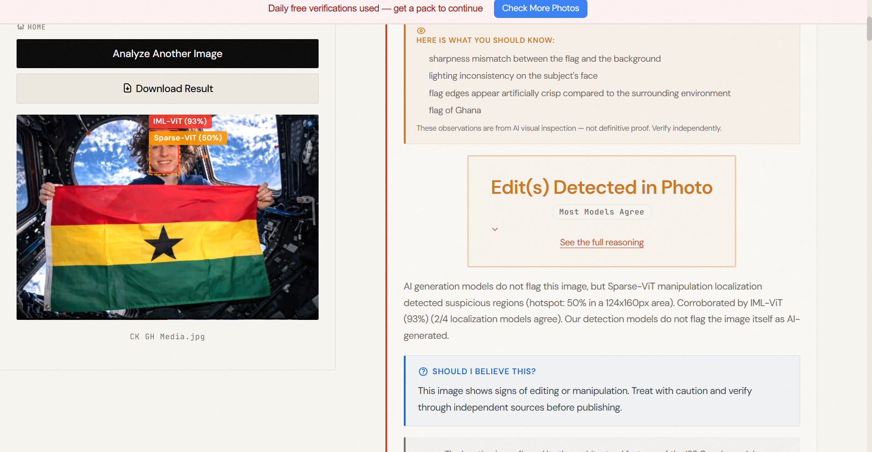Viewport: 872px width, 452px height.
Task: Click Analyze Another Image button
Action: coord(168,54)
